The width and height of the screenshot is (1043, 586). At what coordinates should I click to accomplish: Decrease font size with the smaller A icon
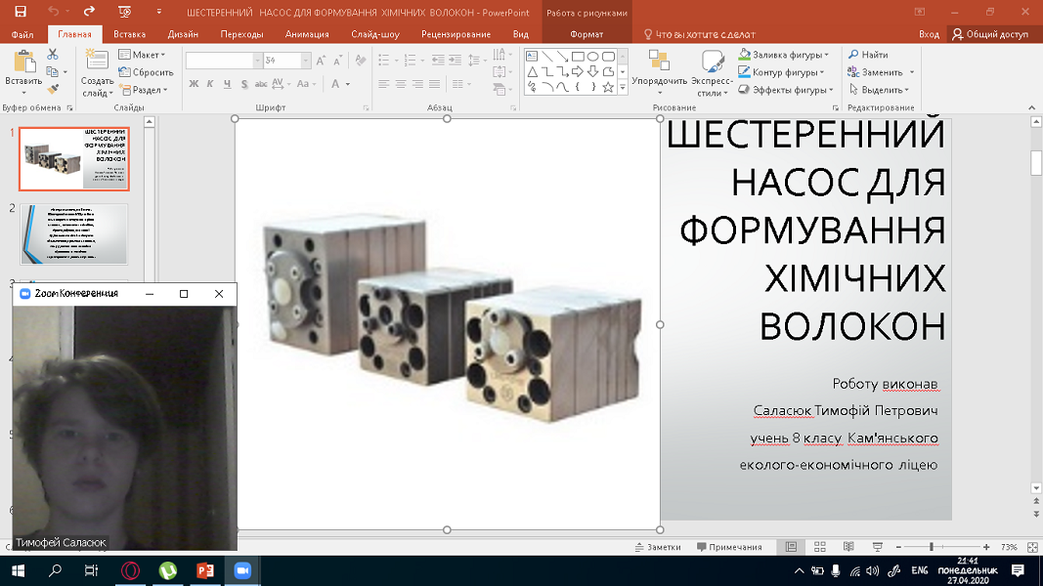point(338,61)
